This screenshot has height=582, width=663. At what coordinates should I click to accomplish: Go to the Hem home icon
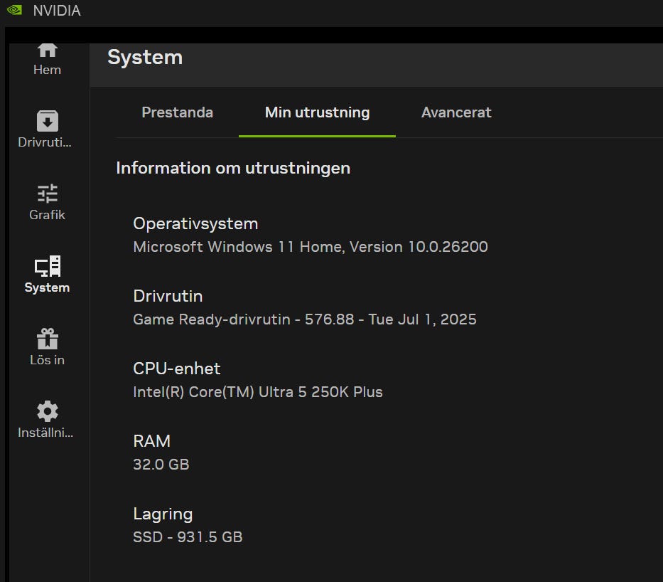pyautogui.click(x=47, y=50)
